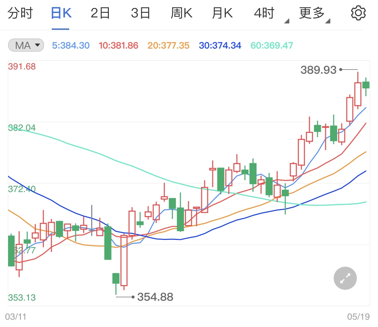378x327 pixels.
Task: Open the chart settings gear icon
Action: (x=358, y=13)
